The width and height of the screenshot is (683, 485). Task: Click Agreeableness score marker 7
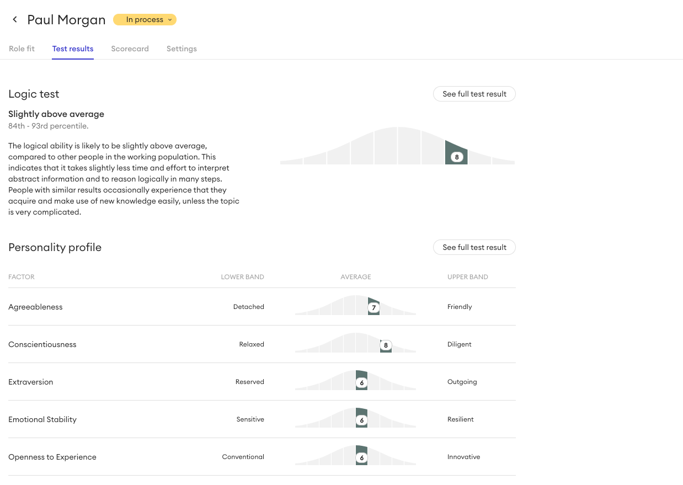[x=373, y=308]
